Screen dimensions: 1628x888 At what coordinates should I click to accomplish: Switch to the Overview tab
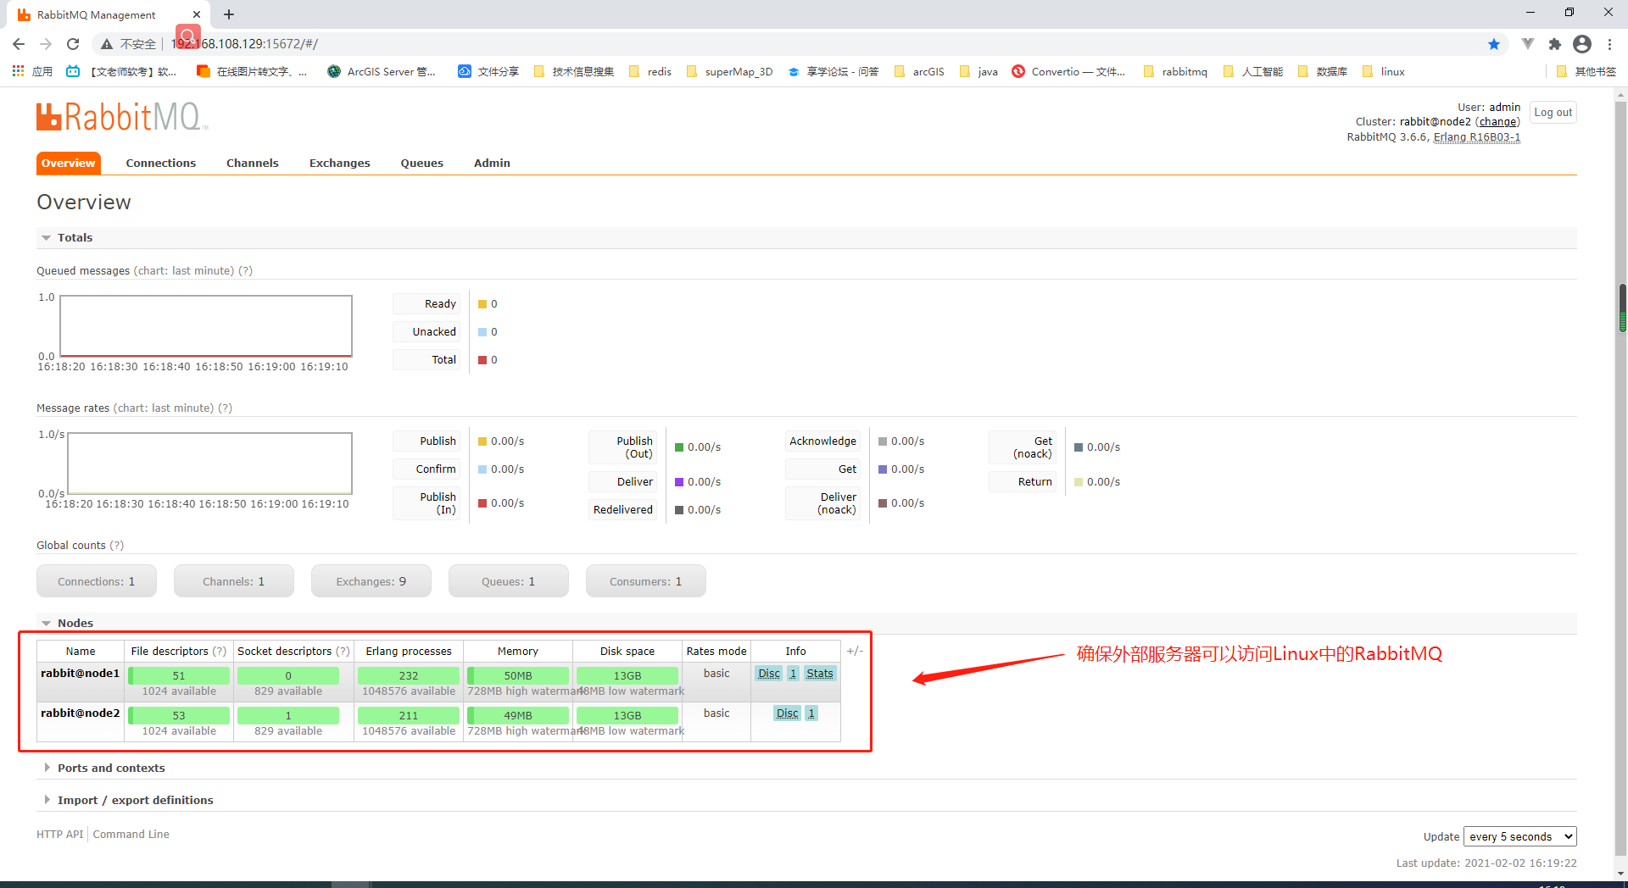(x=69, y=163)
